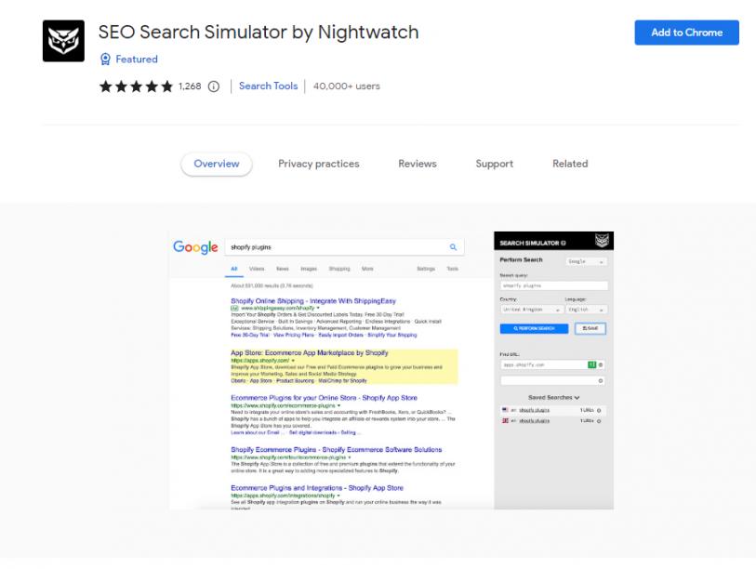Image resolution: width=756 pixels, height=569 pixels.
Task: Open the Search Tools category link
Action: [268, 86]
